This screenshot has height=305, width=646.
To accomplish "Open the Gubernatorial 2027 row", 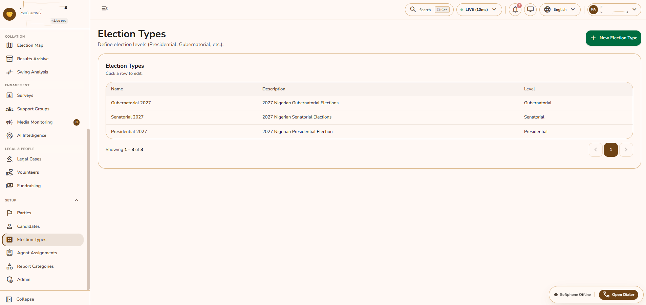I will pos(369,103).
